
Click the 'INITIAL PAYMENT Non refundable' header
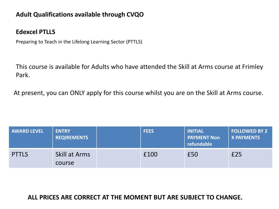pos(207,137)
